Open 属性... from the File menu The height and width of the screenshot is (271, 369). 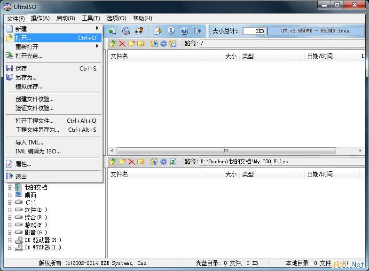point(54,164)
